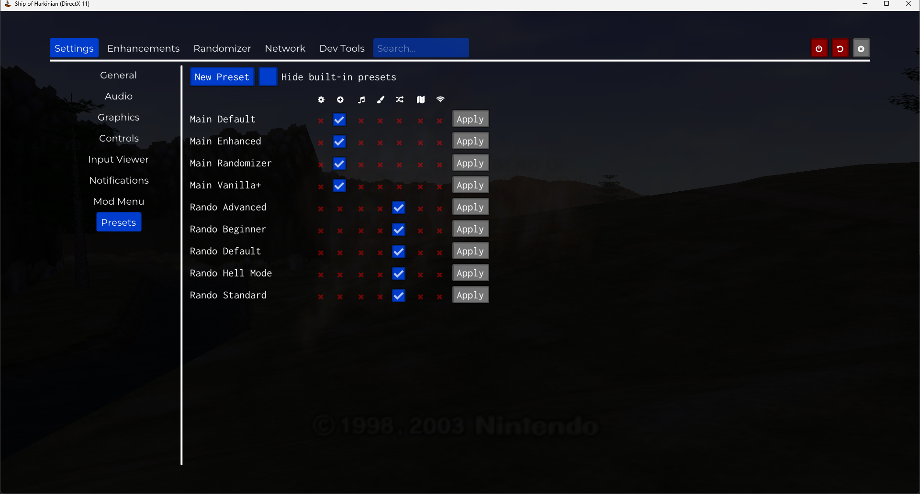Open the Graphics settings section

[118, 117]
